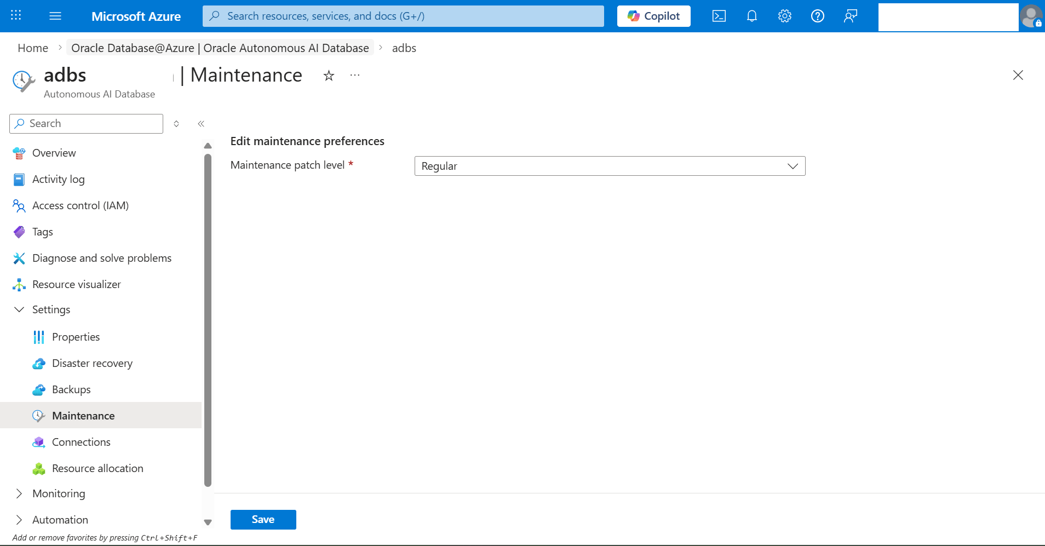Click the sidebar scroll down arrow
1045x546 pixels.
point(208,522)
